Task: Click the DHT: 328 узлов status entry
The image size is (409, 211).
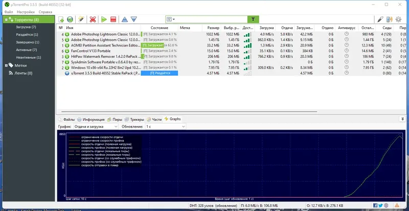Action: [x=213, y=205]
